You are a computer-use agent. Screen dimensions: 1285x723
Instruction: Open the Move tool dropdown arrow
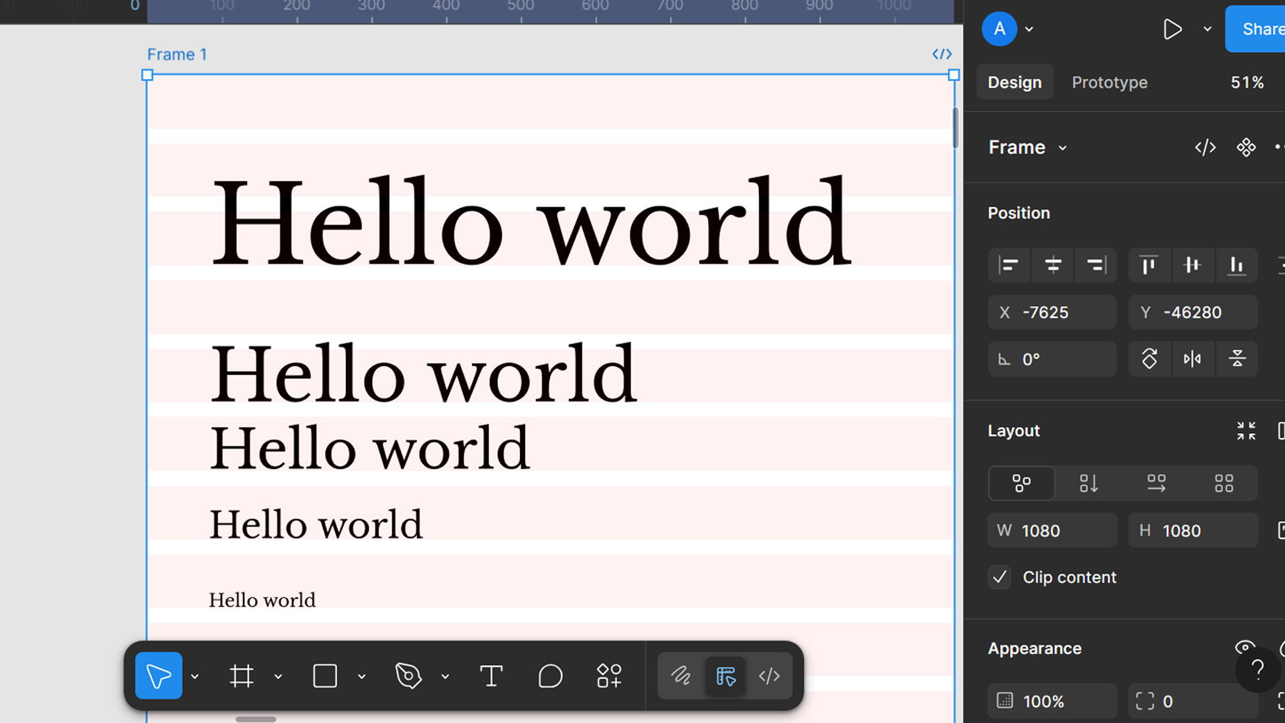tap(195, 676)
